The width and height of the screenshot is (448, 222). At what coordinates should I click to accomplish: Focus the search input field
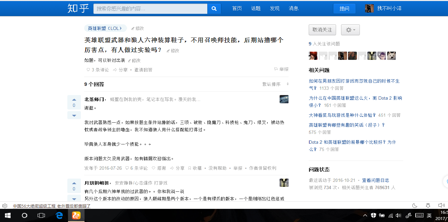click(150, 9)
